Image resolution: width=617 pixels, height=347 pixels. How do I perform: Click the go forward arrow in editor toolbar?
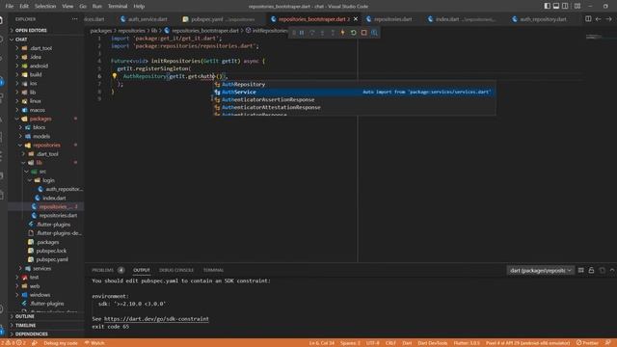coord(608,19)
